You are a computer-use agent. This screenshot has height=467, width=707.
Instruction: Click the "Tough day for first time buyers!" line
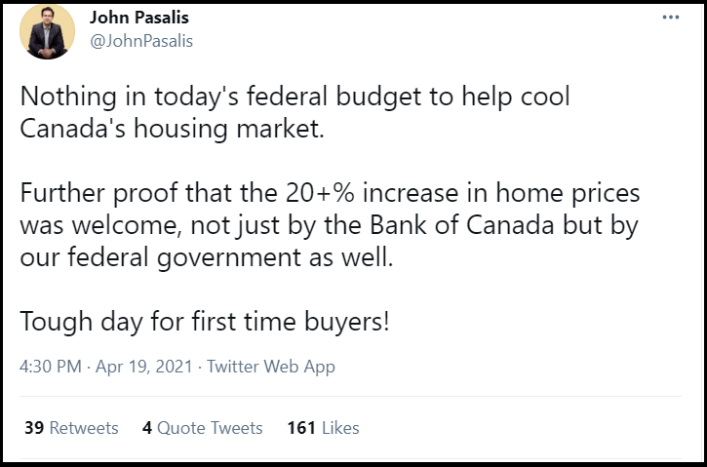click(205, 321)
